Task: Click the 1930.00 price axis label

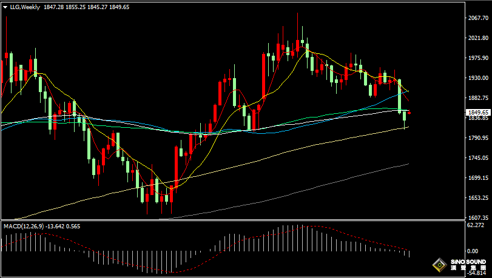Action: click(477, 78)
